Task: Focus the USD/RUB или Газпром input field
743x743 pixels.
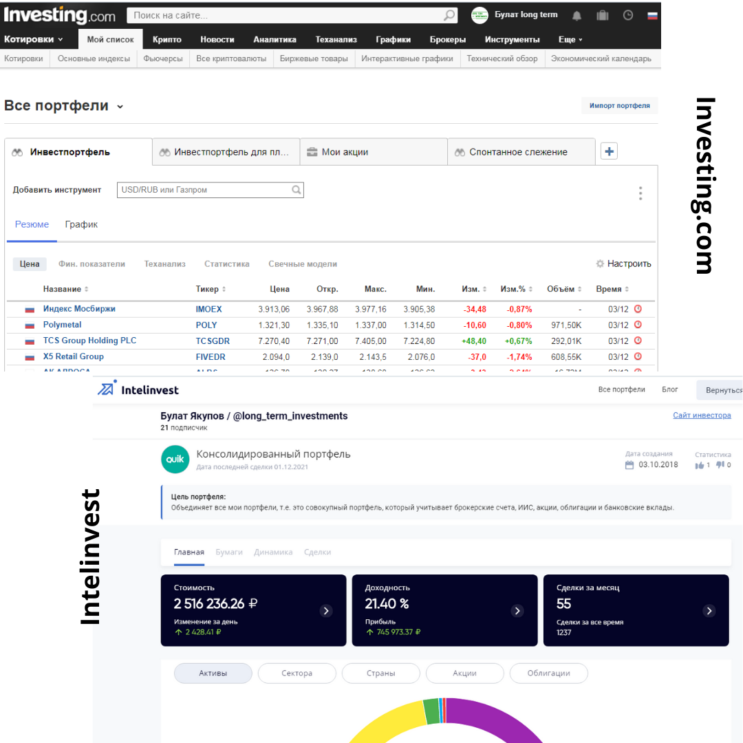Action: (205, 190)
